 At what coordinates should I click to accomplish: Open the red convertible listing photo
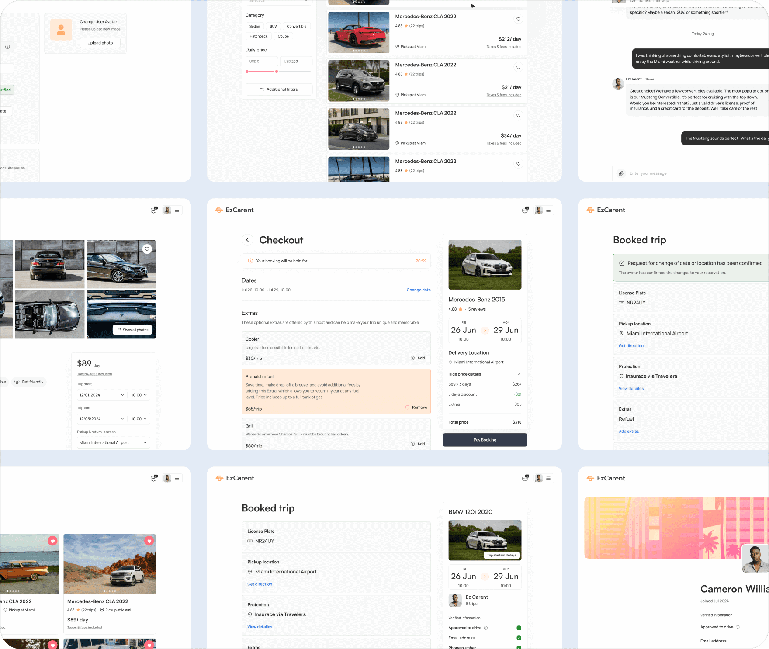point(359,32)
